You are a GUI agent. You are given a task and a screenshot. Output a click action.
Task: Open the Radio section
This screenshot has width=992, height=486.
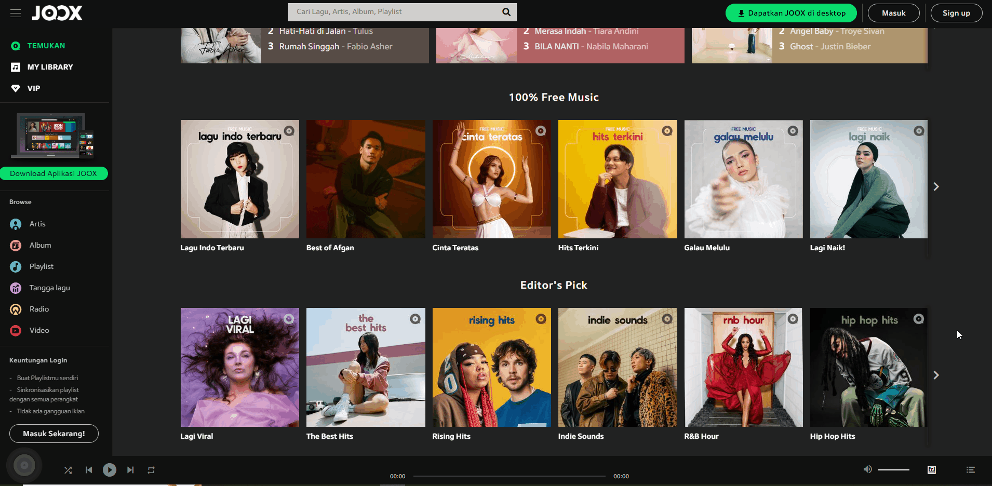(x=38, y=309)
